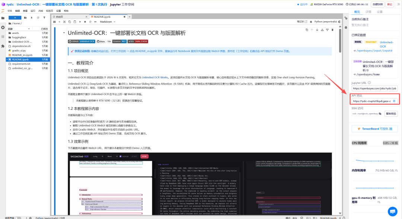Toggle the BBOXES checkbox in the embedded demo image
Image resolution: width=402 pixels, height=219 pixels.
pyautogui.click(x=121, y=156)
